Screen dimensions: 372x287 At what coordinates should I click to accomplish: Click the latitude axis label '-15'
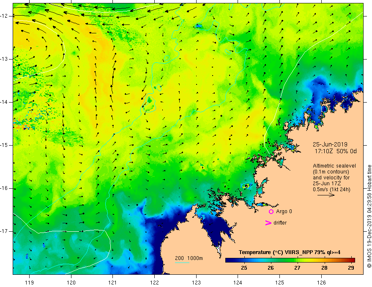(4, 145)
